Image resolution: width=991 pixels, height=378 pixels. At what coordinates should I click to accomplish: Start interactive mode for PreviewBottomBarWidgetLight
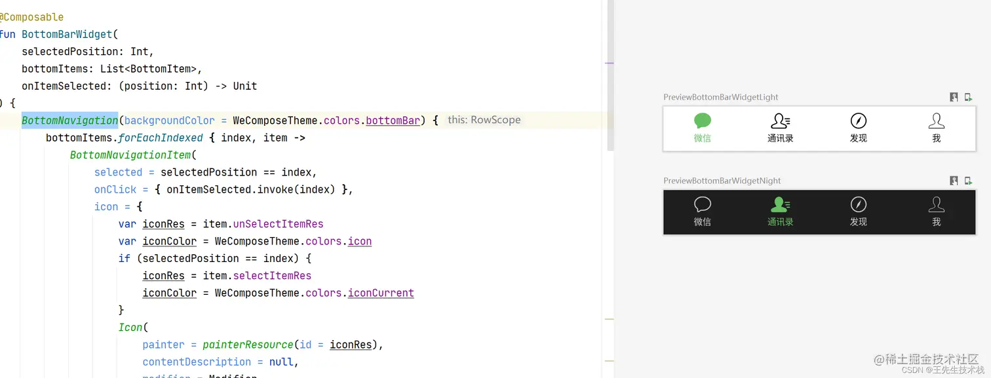[x=954, y=97]
